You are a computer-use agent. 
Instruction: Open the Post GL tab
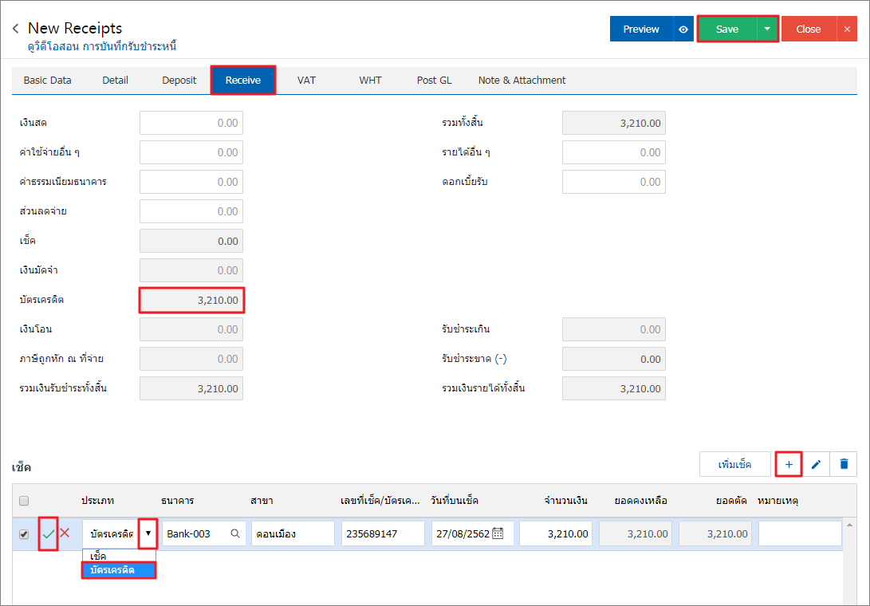pyautogui.click(x=435, y=81)
